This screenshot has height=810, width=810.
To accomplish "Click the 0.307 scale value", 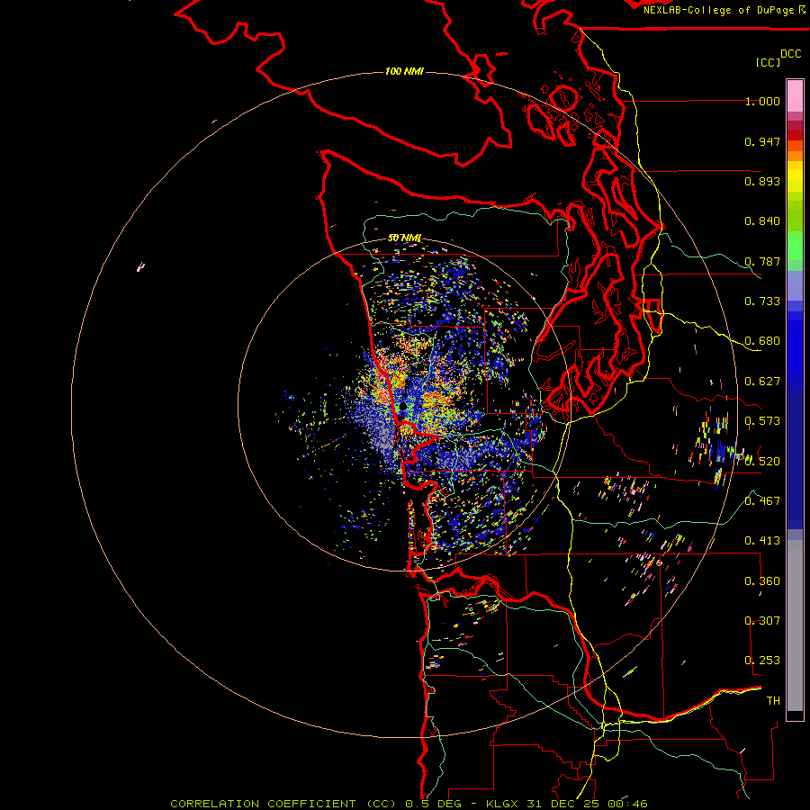I will click(762, 620).
